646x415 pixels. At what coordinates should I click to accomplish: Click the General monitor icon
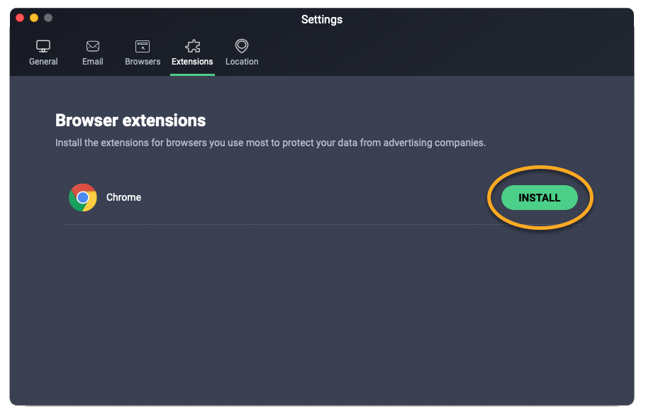pos(43,47)
